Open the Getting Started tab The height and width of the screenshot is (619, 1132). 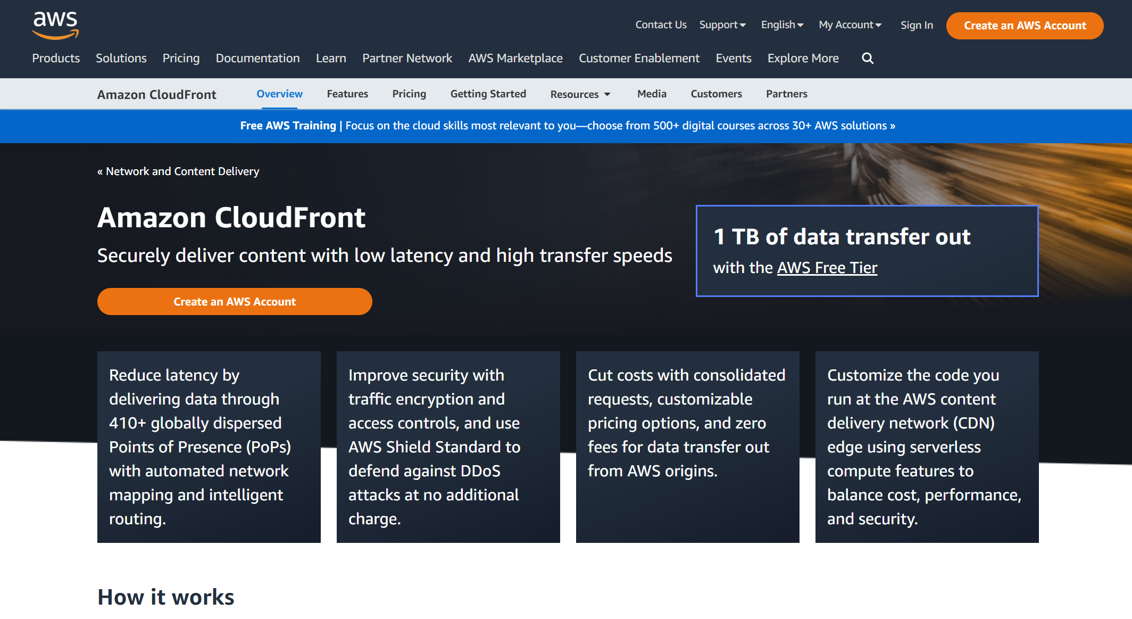[488, 94]
